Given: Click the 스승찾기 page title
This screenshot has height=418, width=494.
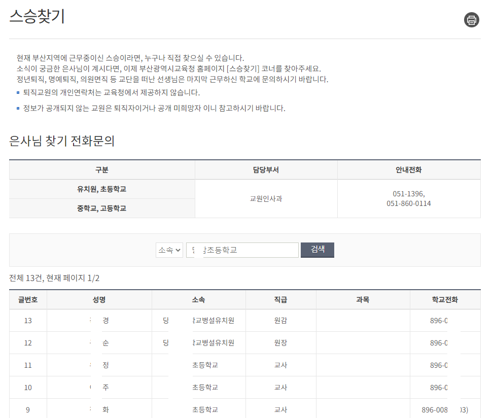Looking at the screenshot, I should [31, 15].
